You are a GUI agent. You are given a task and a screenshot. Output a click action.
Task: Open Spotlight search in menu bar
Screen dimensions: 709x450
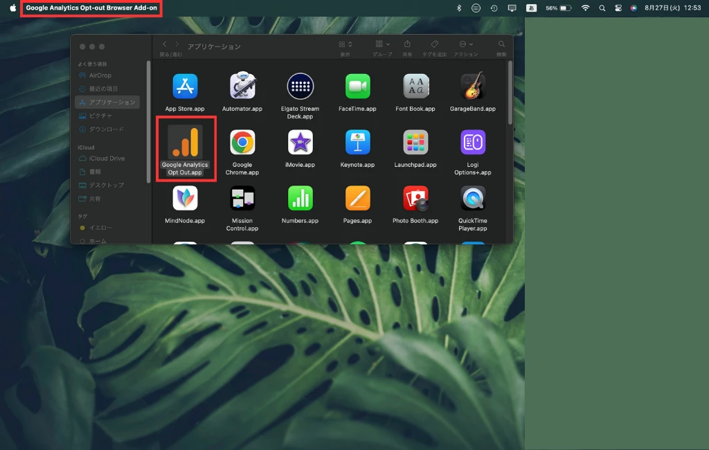[602, 8]
